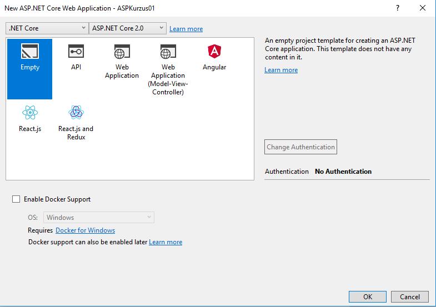The image size is (436, 307).
Task: Enable Docker Support checkbox
Action: coord(16,199)
